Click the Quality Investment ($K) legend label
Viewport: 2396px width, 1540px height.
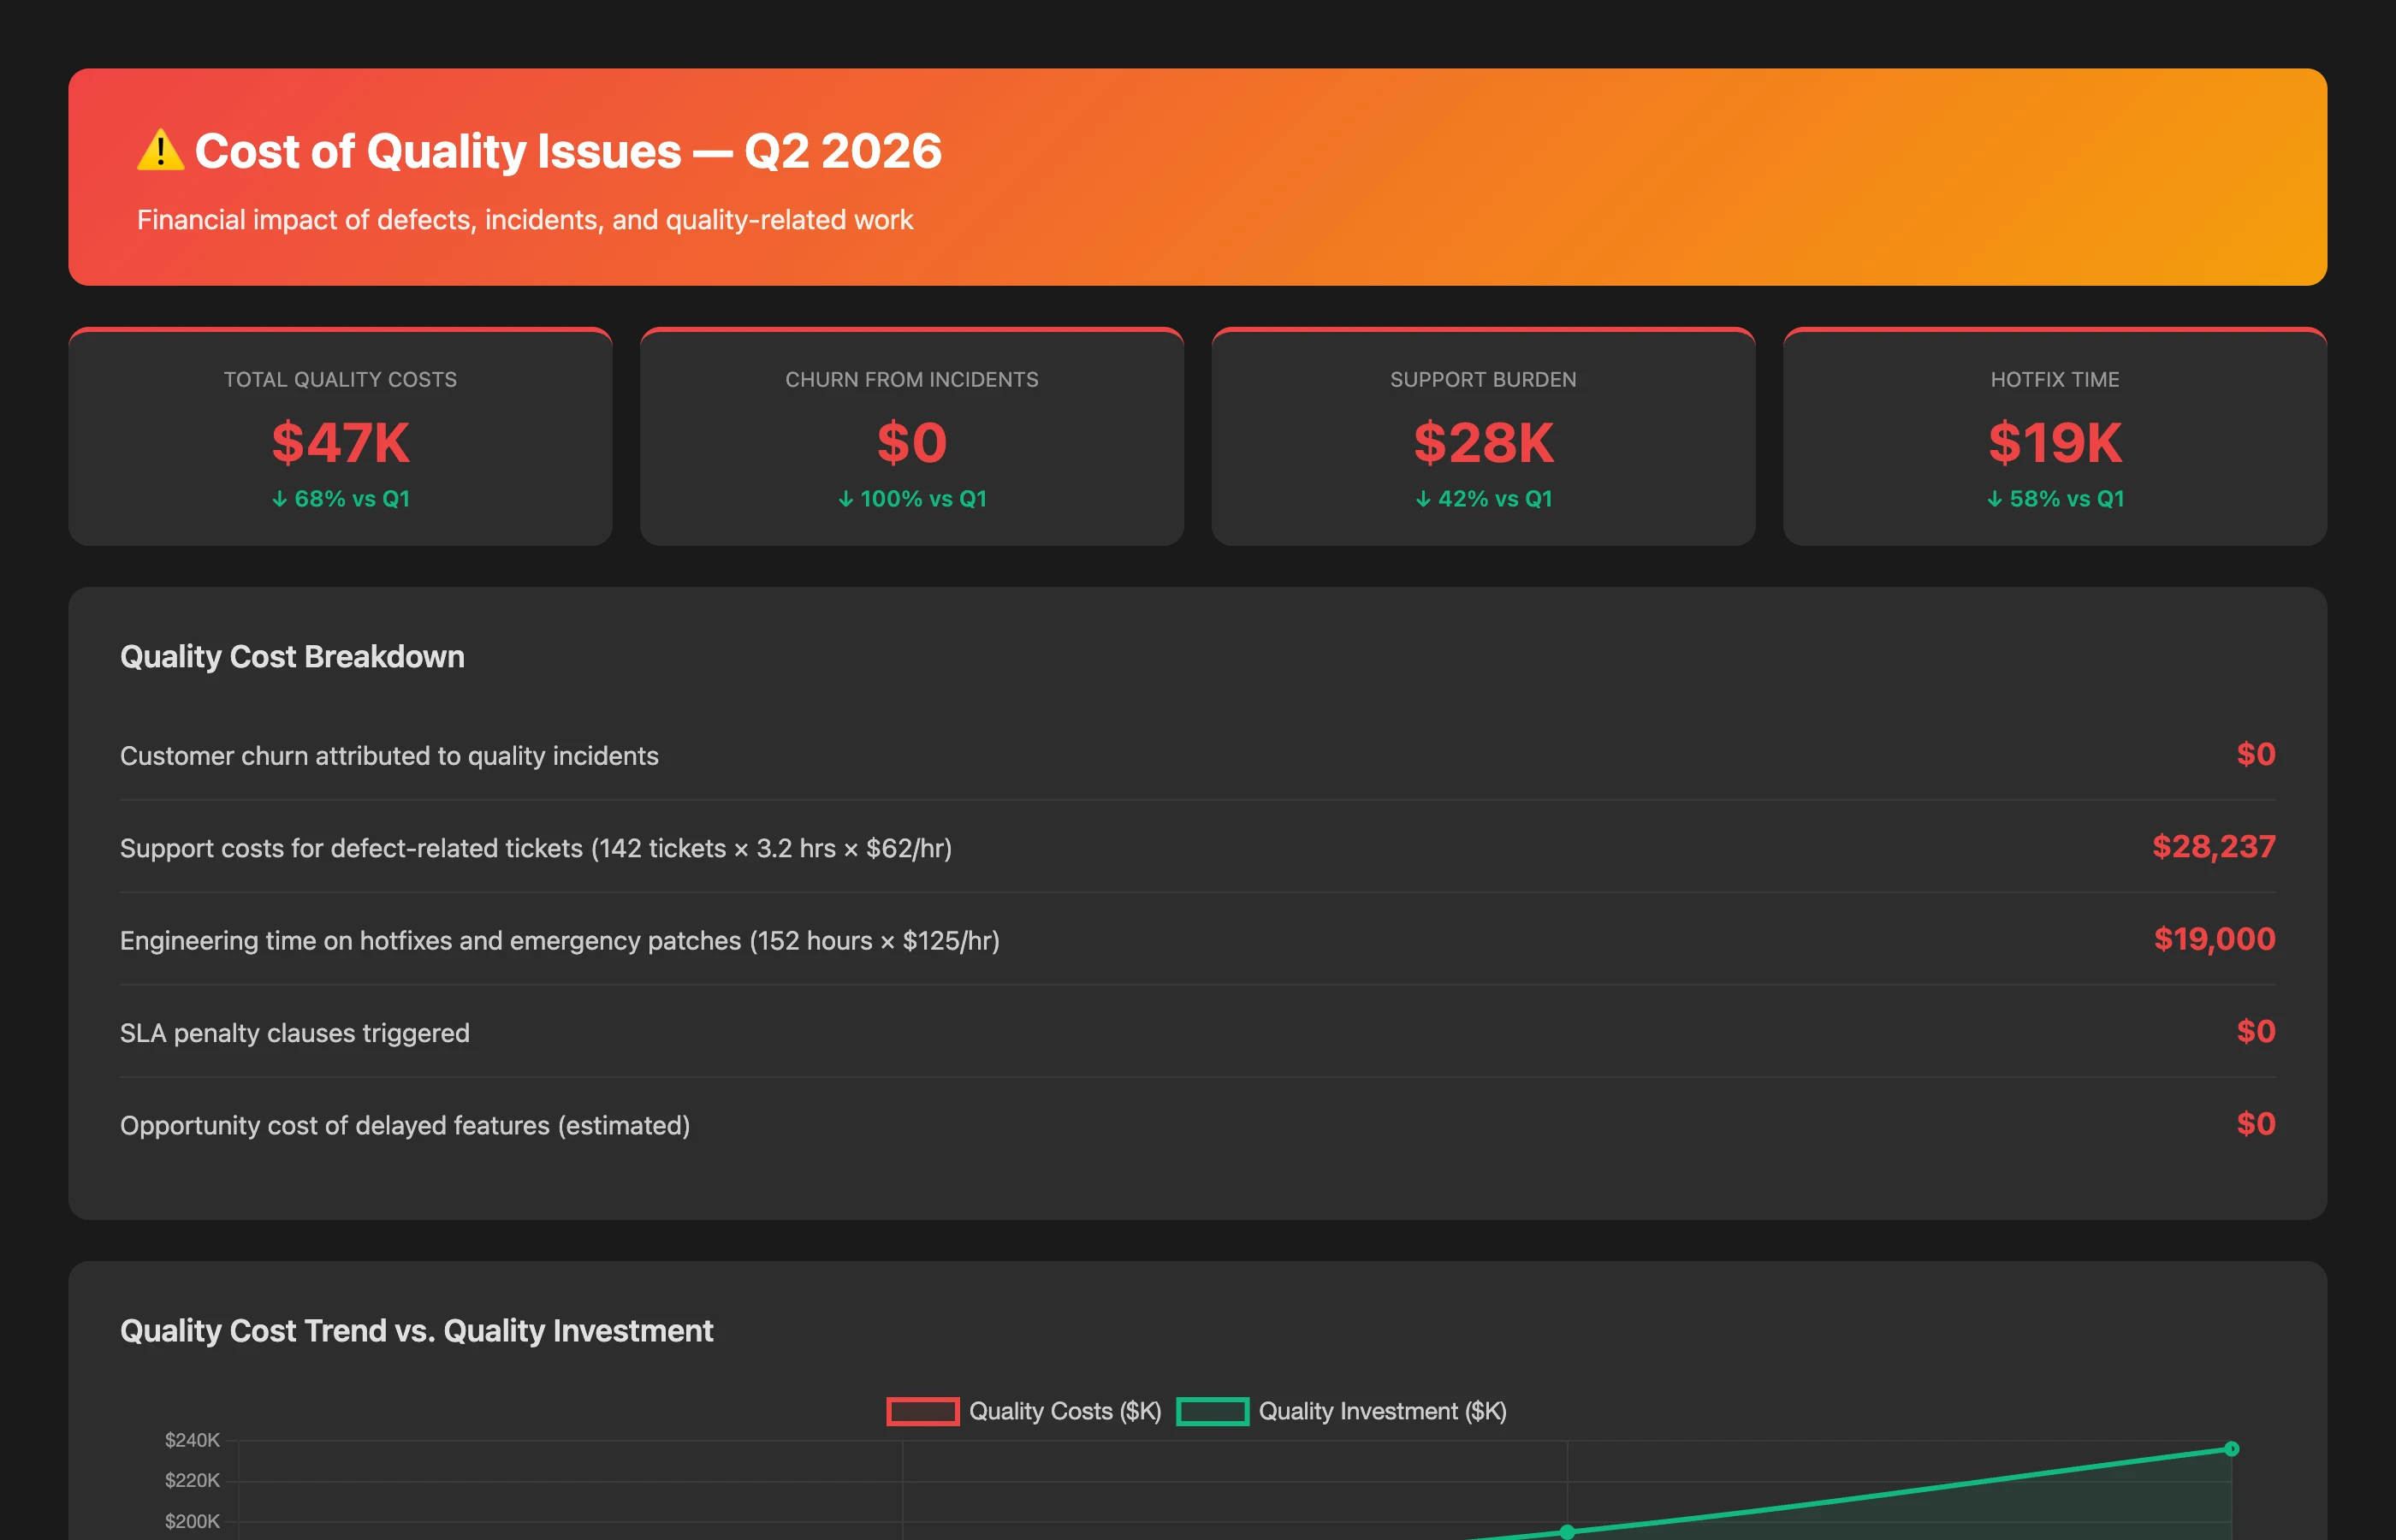coord(1382,1411)
